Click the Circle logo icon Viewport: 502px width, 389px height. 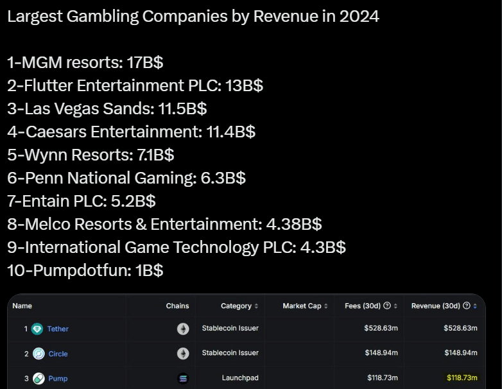click(x=38, y=354)
